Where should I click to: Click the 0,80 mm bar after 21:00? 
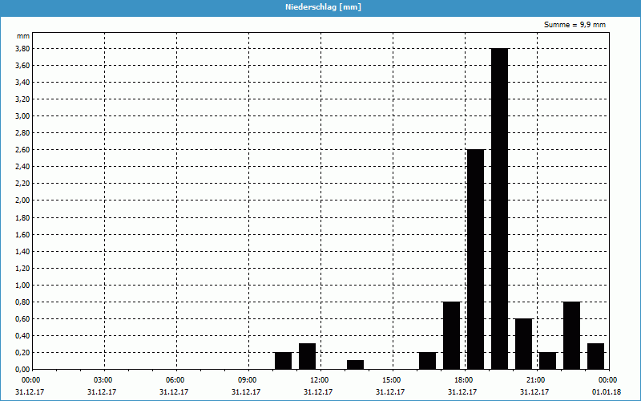coord(571,335)
